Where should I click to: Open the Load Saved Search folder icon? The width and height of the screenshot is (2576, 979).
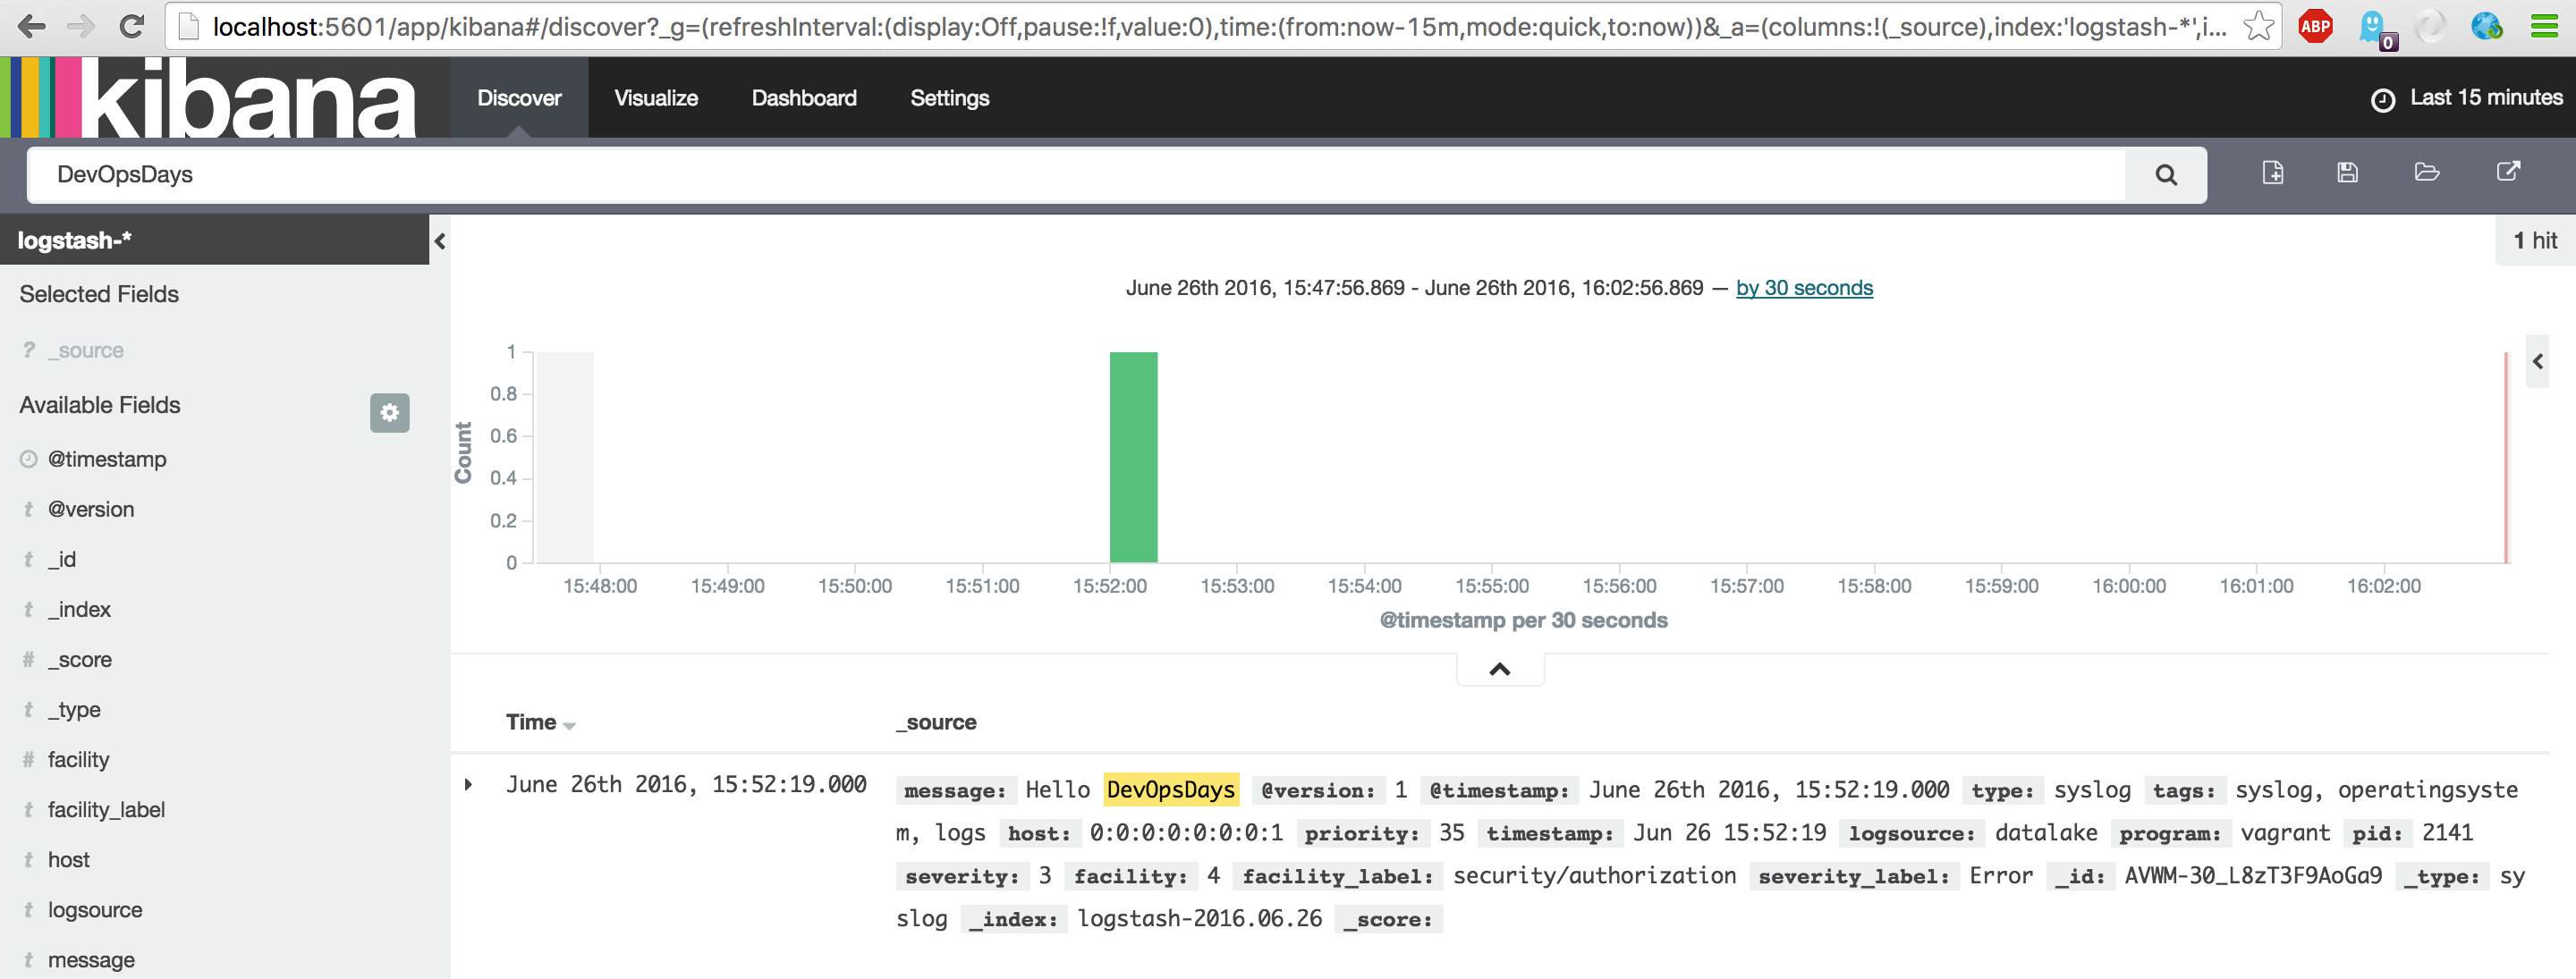pos(2426,173)
